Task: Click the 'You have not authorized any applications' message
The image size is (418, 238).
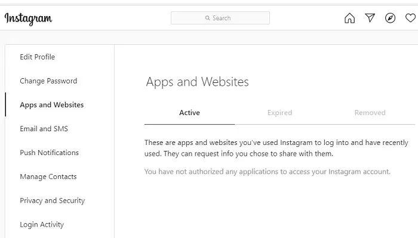Action: [x=268, y=171]
